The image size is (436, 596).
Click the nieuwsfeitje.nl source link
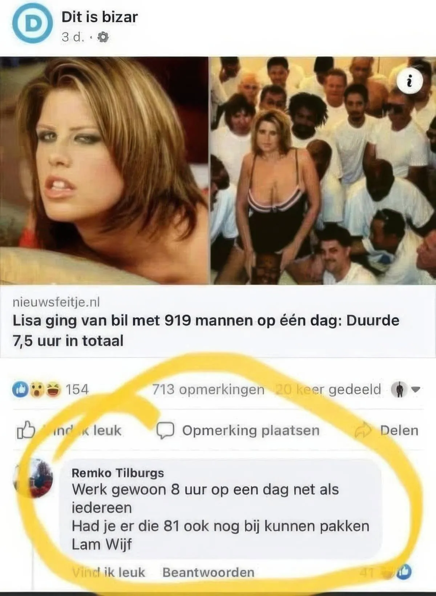[56, 302]
